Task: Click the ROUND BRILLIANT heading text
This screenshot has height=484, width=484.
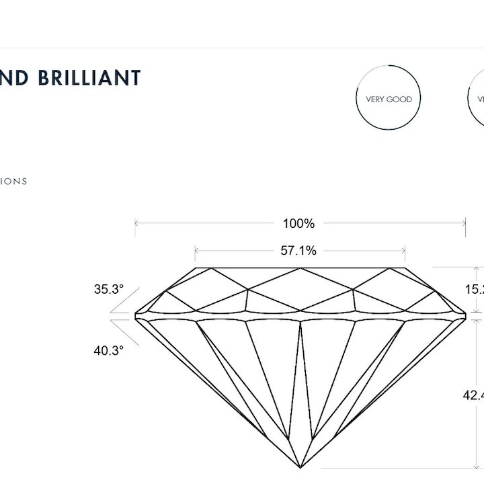Action: (x=70, y=77)
